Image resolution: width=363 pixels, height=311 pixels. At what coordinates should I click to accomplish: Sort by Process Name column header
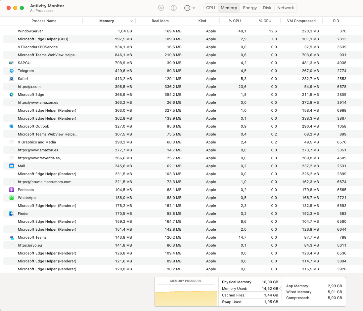(44, 21)
